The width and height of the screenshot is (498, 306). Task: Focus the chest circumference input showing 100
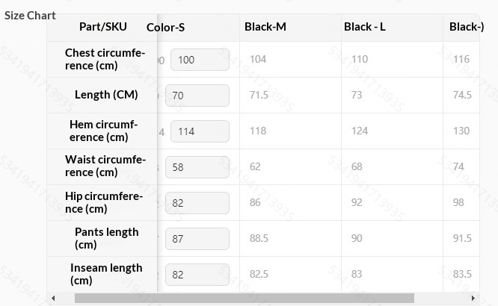click(x=200, y=60)
